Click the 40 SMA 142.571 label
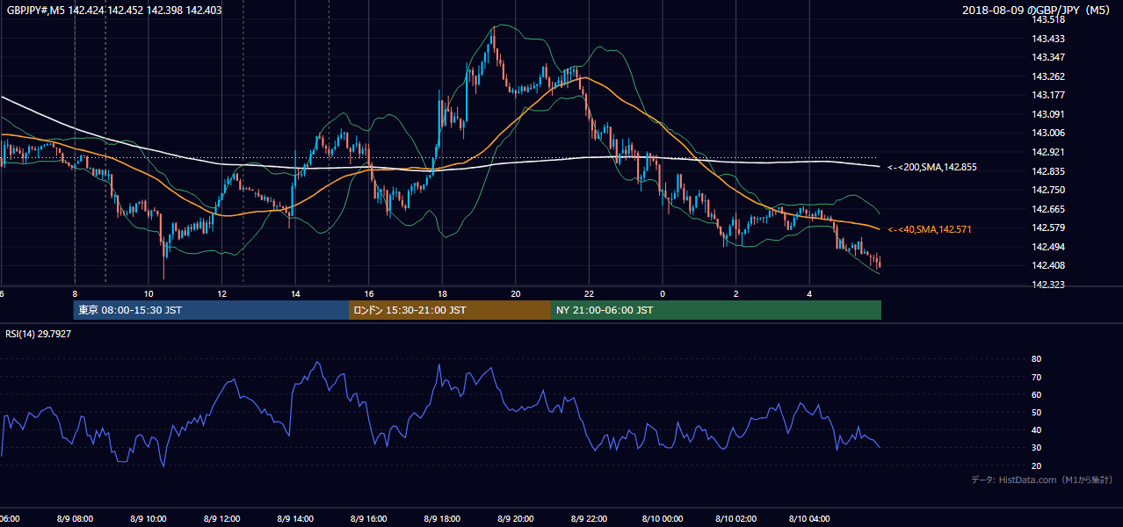1123x527 pixels. [930, 229]
